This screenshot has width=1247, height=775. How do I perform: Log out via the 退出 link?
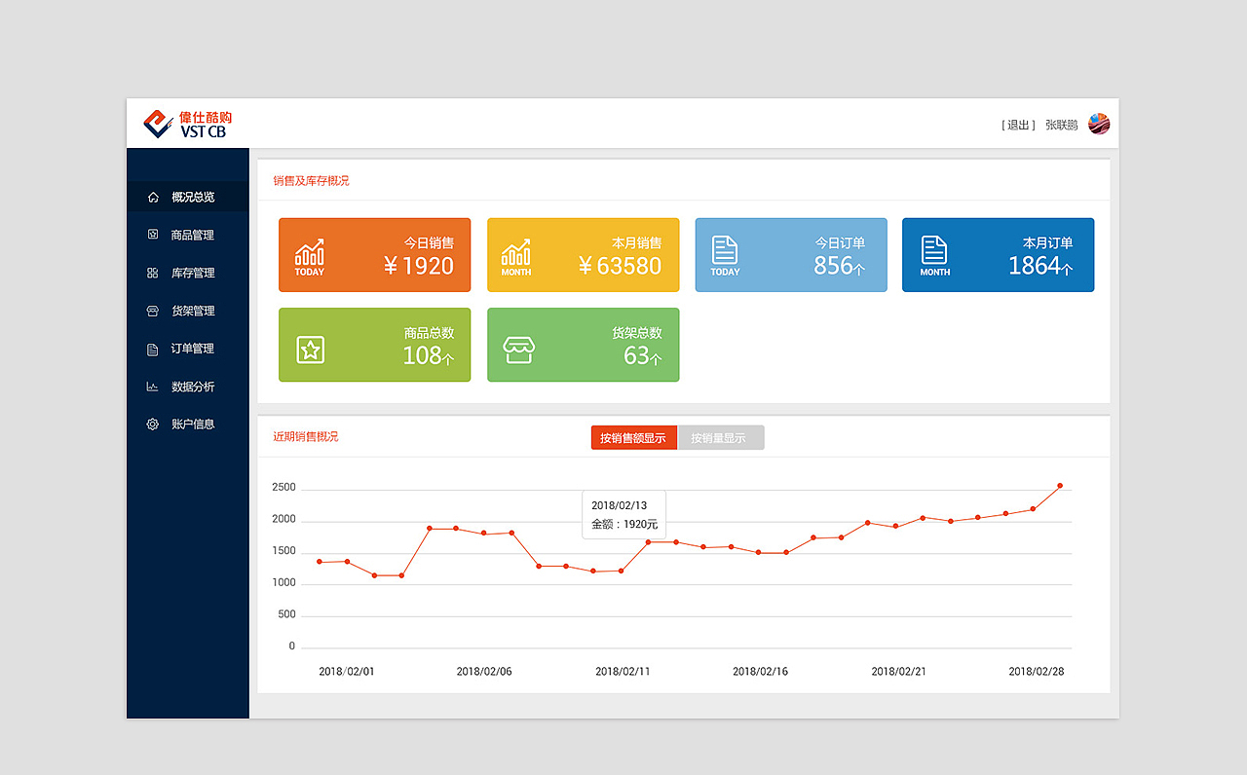pyautogui.click(x=1018, y=126)
